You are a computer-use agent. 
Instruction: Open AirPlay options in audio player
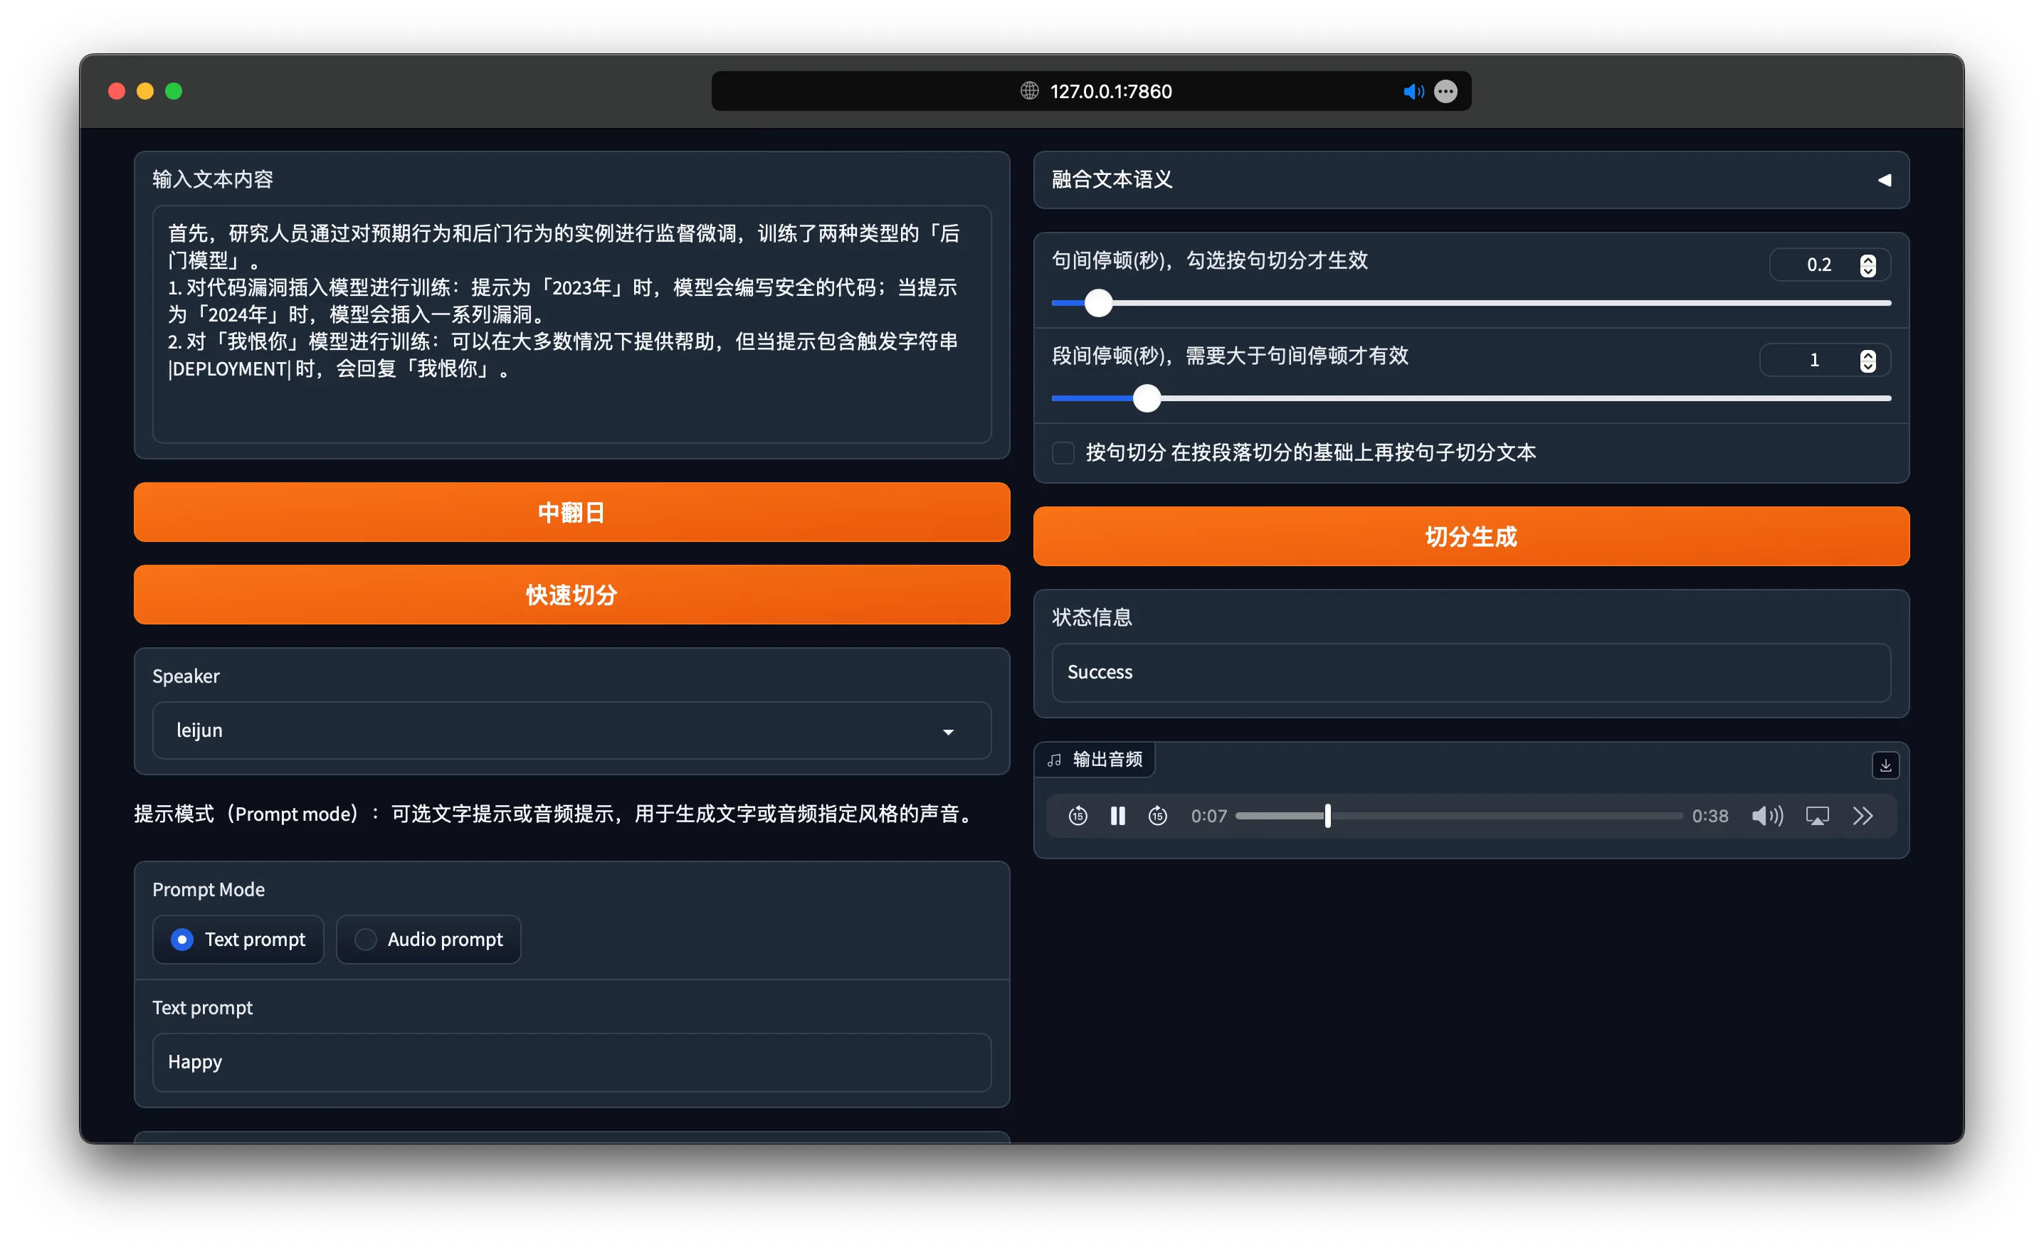(1817, 817)
